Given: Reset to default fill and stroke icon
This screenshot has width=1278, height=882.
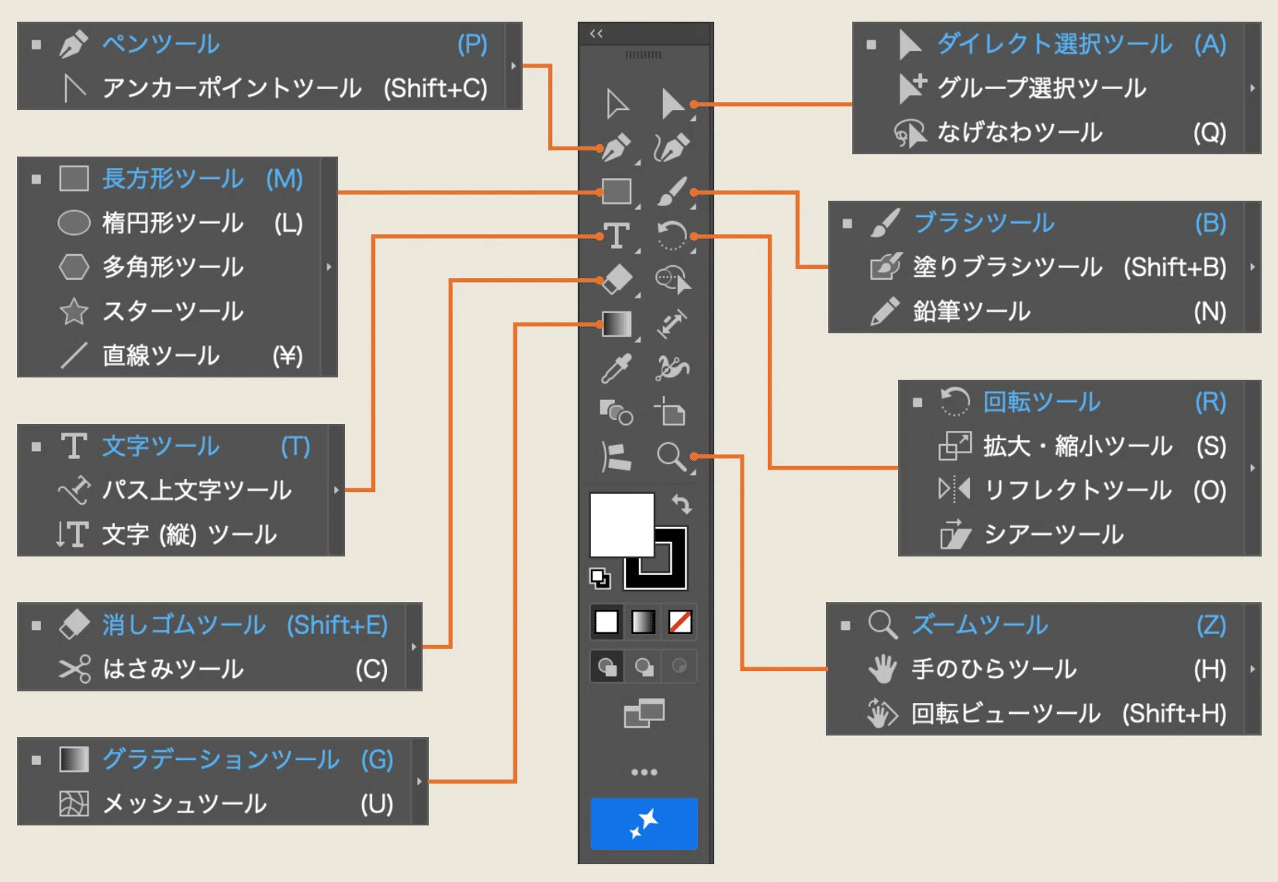Looking at the screenshot, I should coord(599,578).
